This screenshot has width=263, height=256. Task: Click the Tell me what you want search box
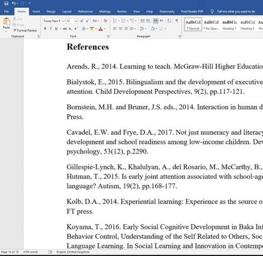click(x=236, y=11)
